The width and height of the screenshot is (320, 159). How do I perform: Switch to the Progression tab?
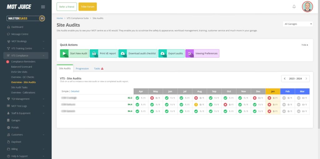pos(82,68)
